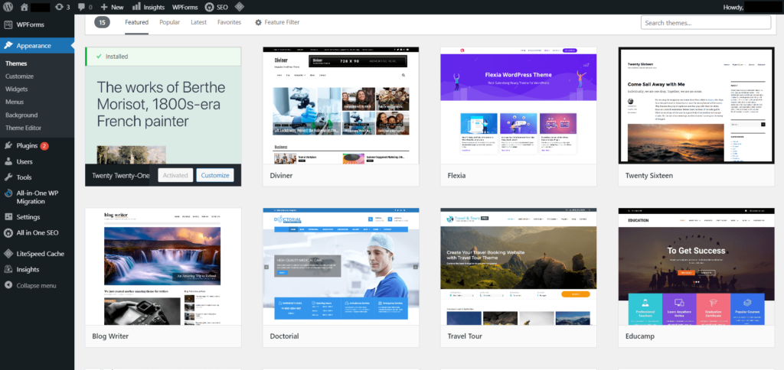
Task: Open the Feature Filter options
Action: pyautogui.click(x=277, y=22)
